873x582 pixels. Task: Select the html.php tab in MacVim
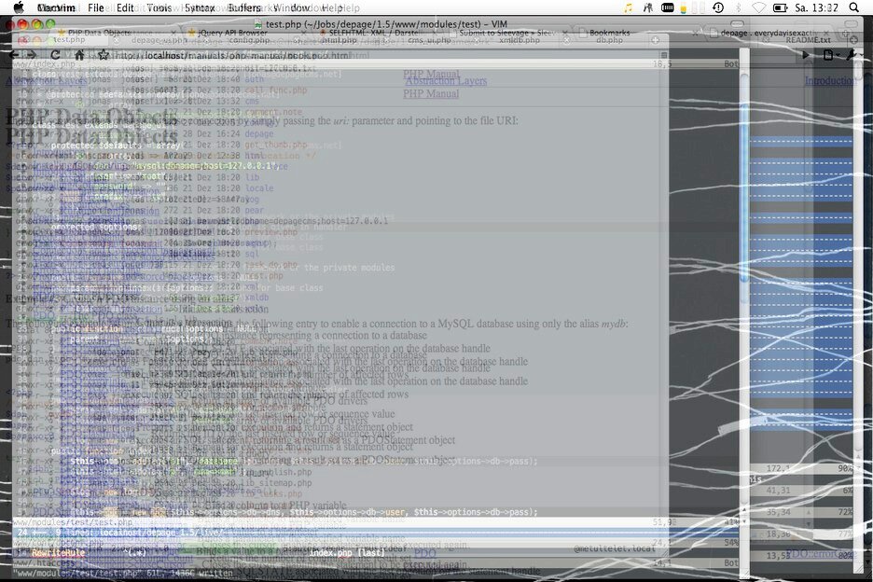[339, 40]
